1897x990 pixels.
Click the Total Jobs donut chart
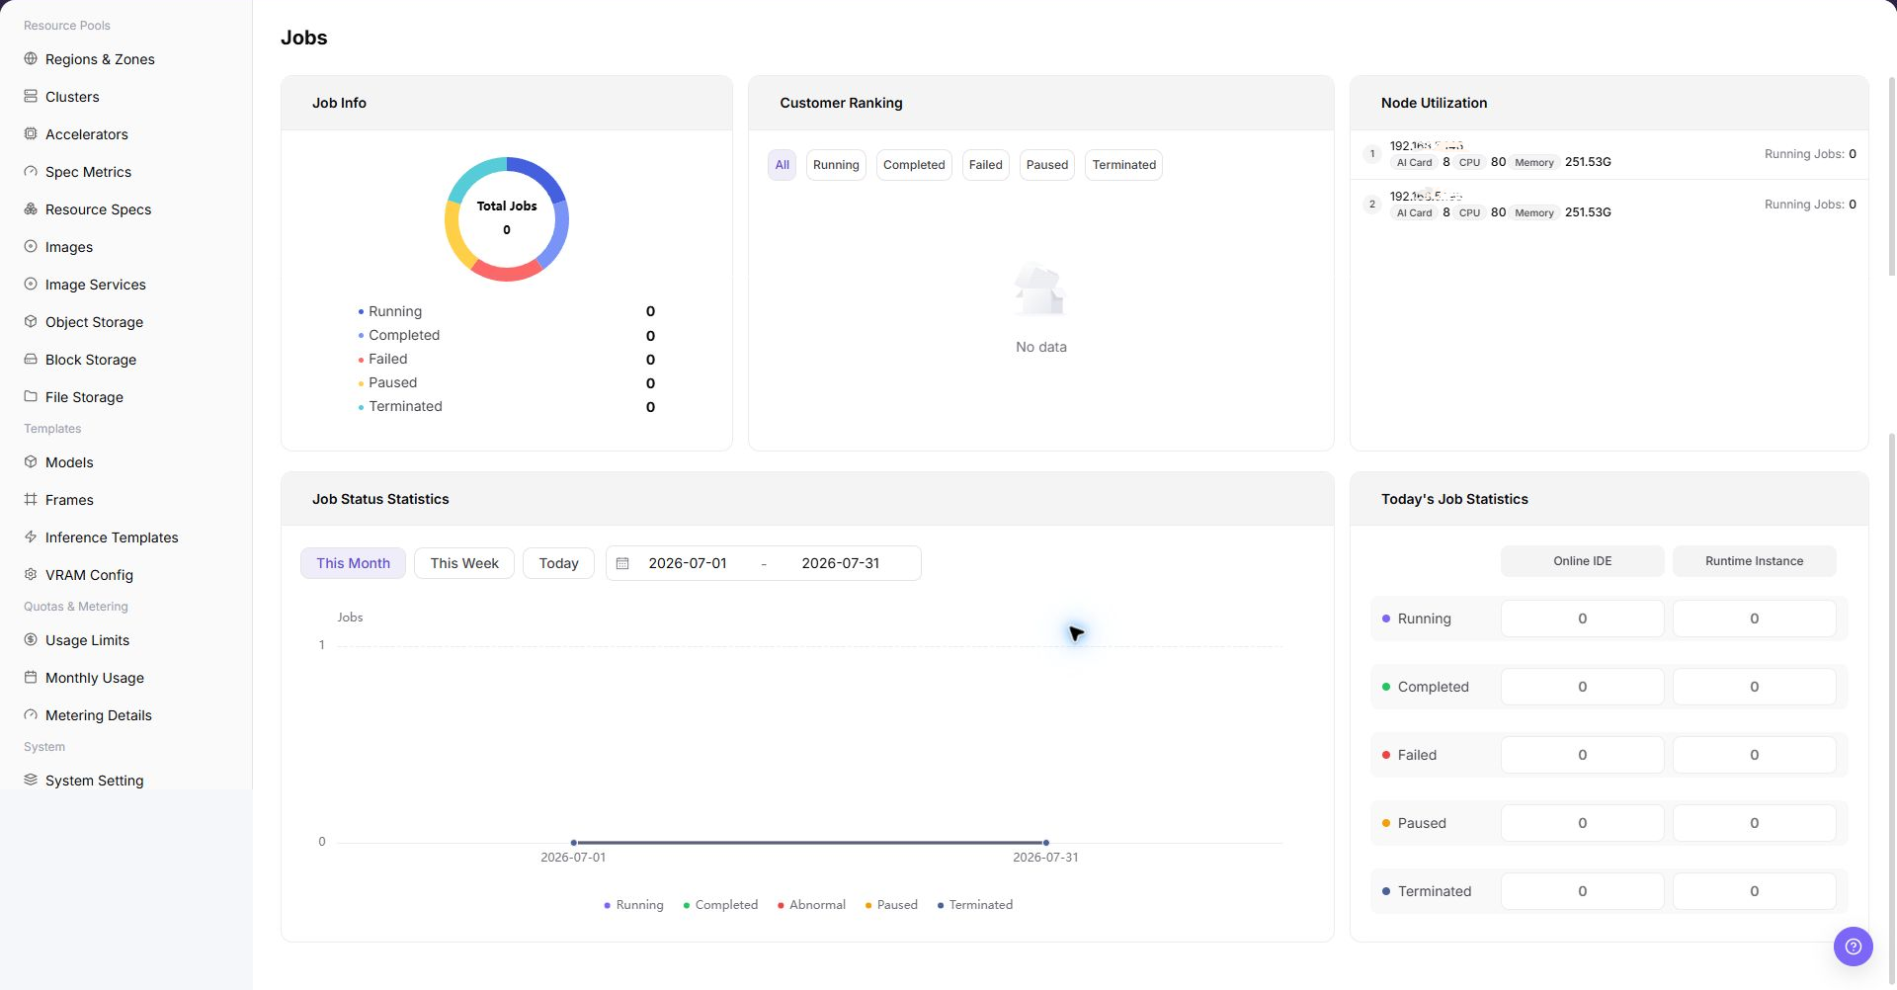(x=507, y=219)
